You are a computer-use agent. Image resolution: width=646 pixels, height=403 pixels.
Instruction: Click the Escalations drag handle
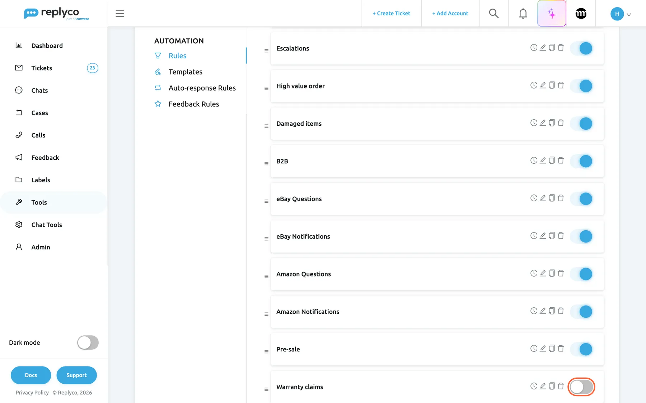click(x=266, y=51)
